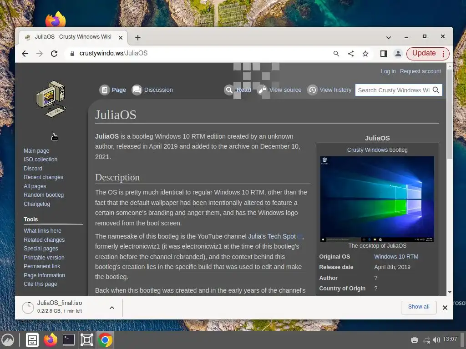The width and height of the screenshot is (466, 349).
Task: Click the 13:07 clock
Action: coord(450,339)
